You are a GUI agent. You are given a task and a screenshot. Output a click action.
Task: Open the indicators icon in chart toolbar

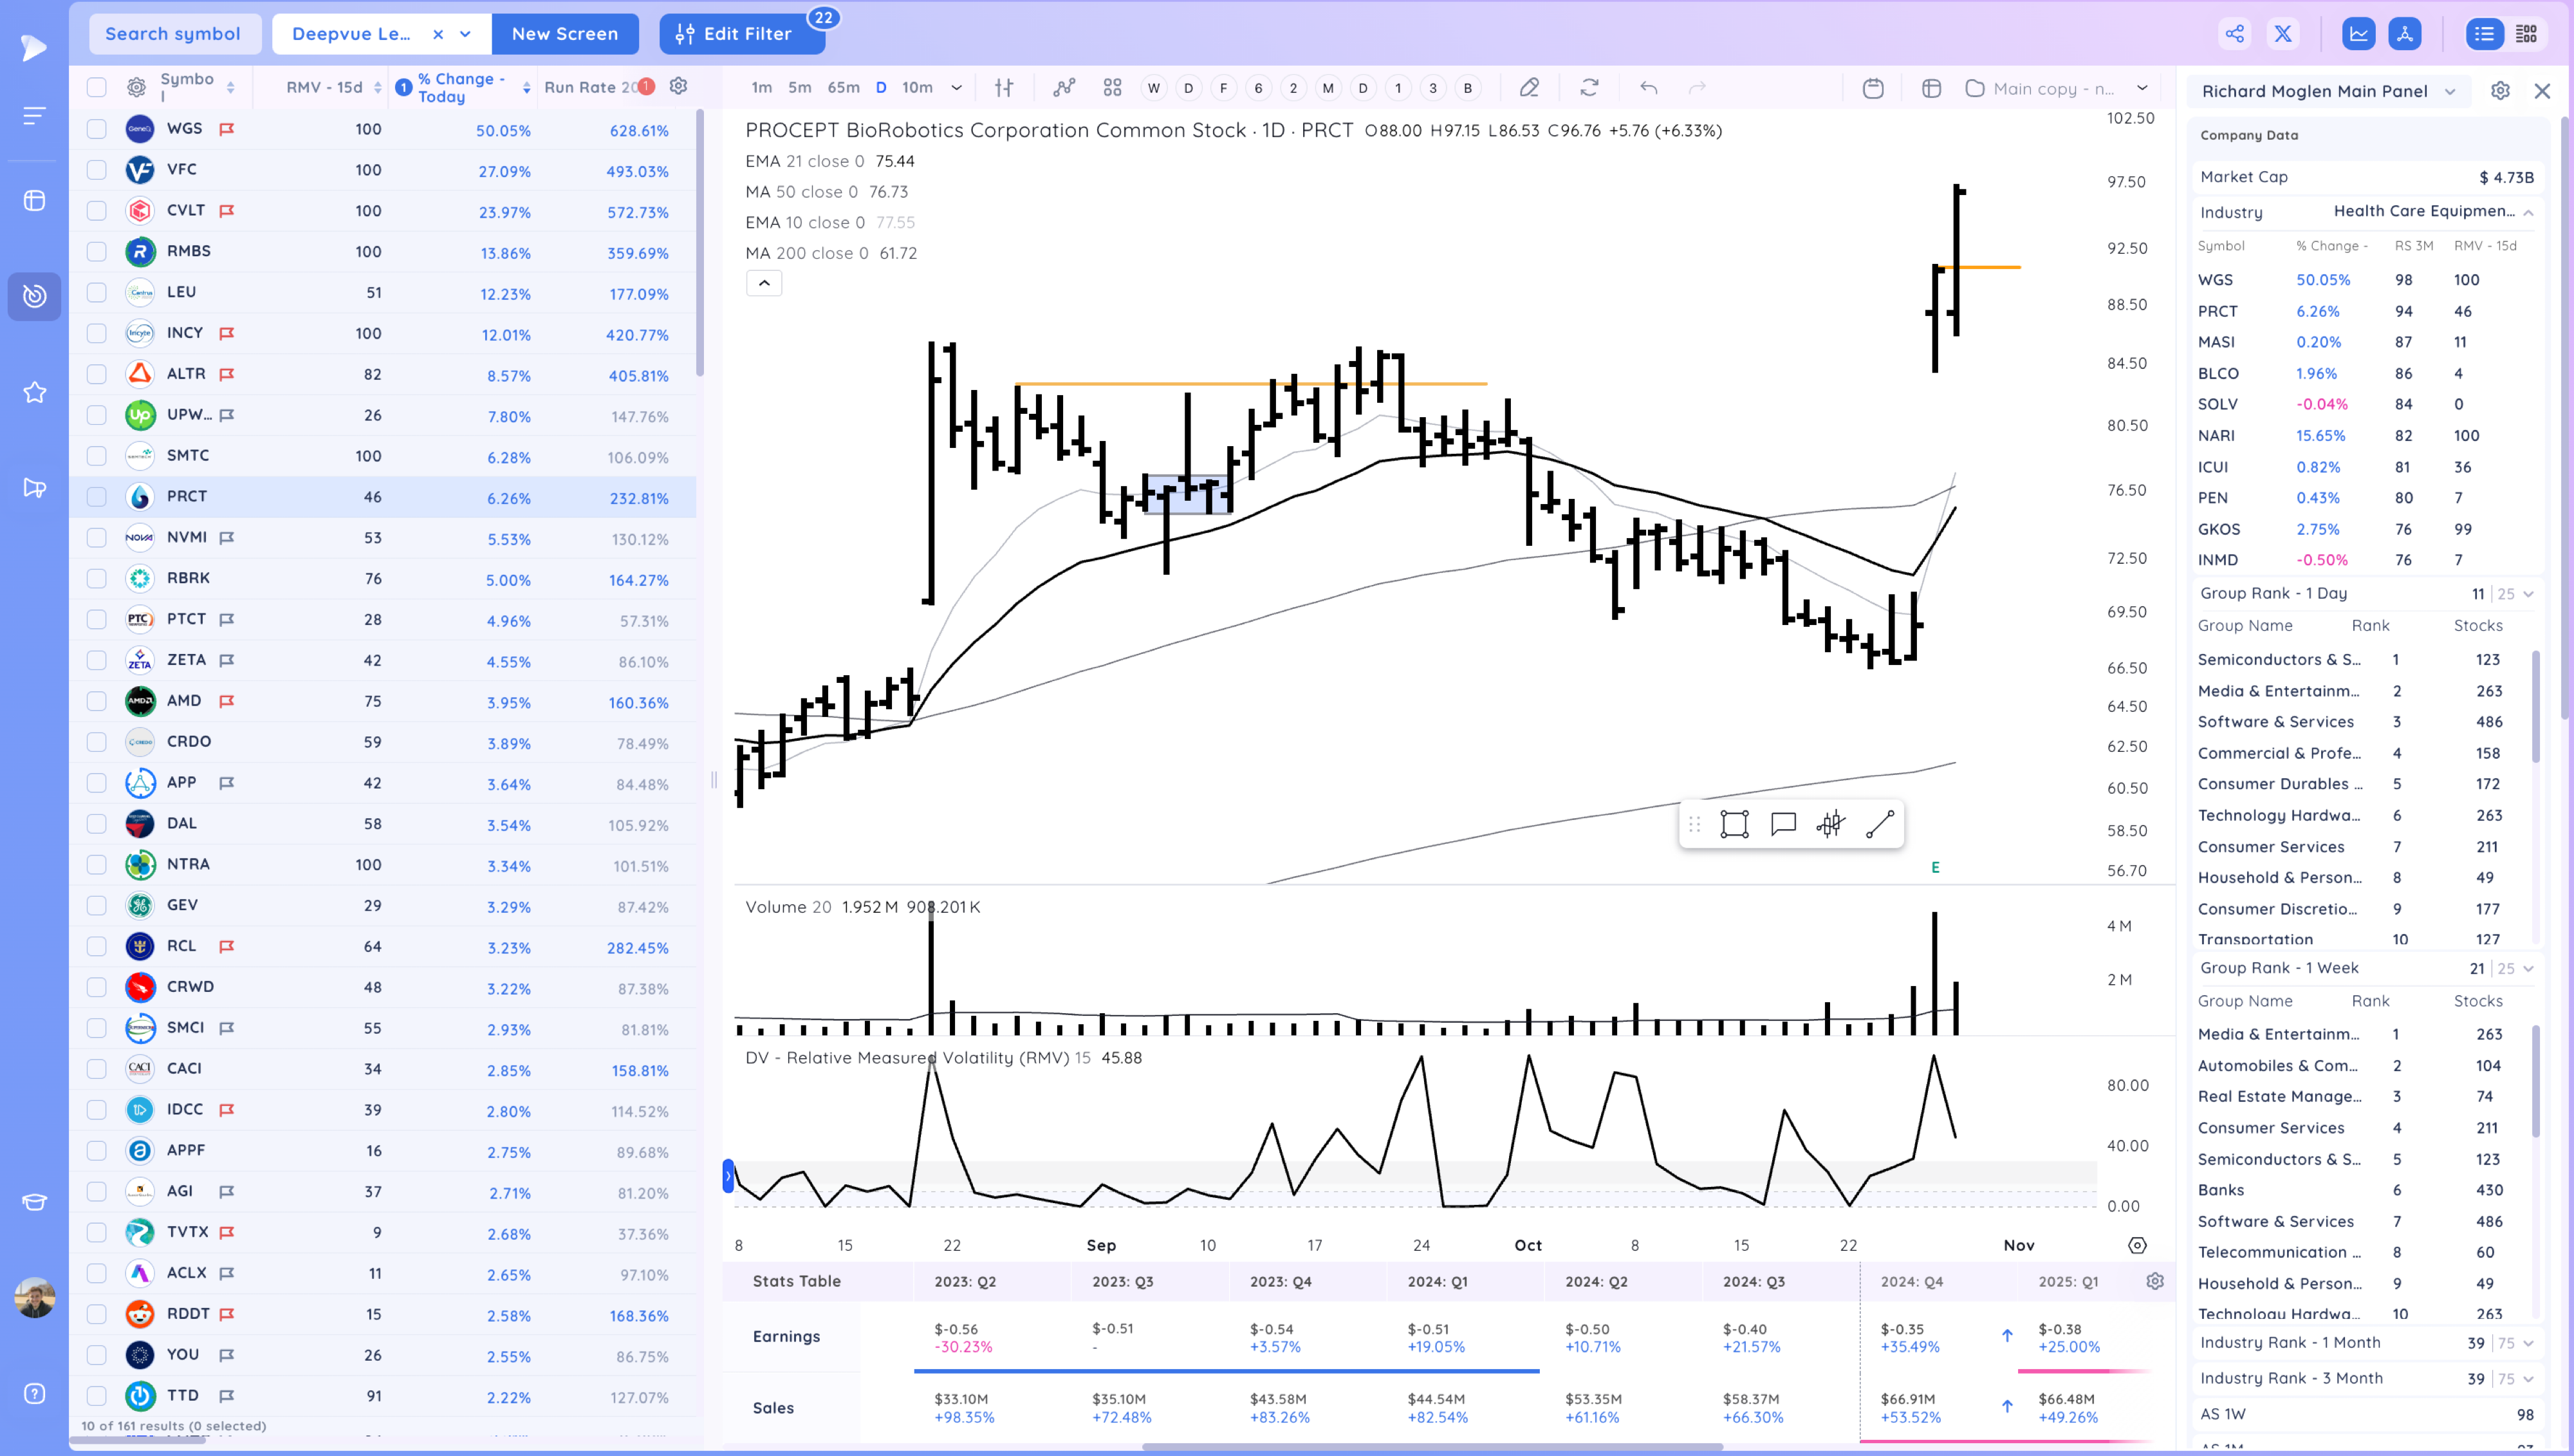(x=1064, y=88)
